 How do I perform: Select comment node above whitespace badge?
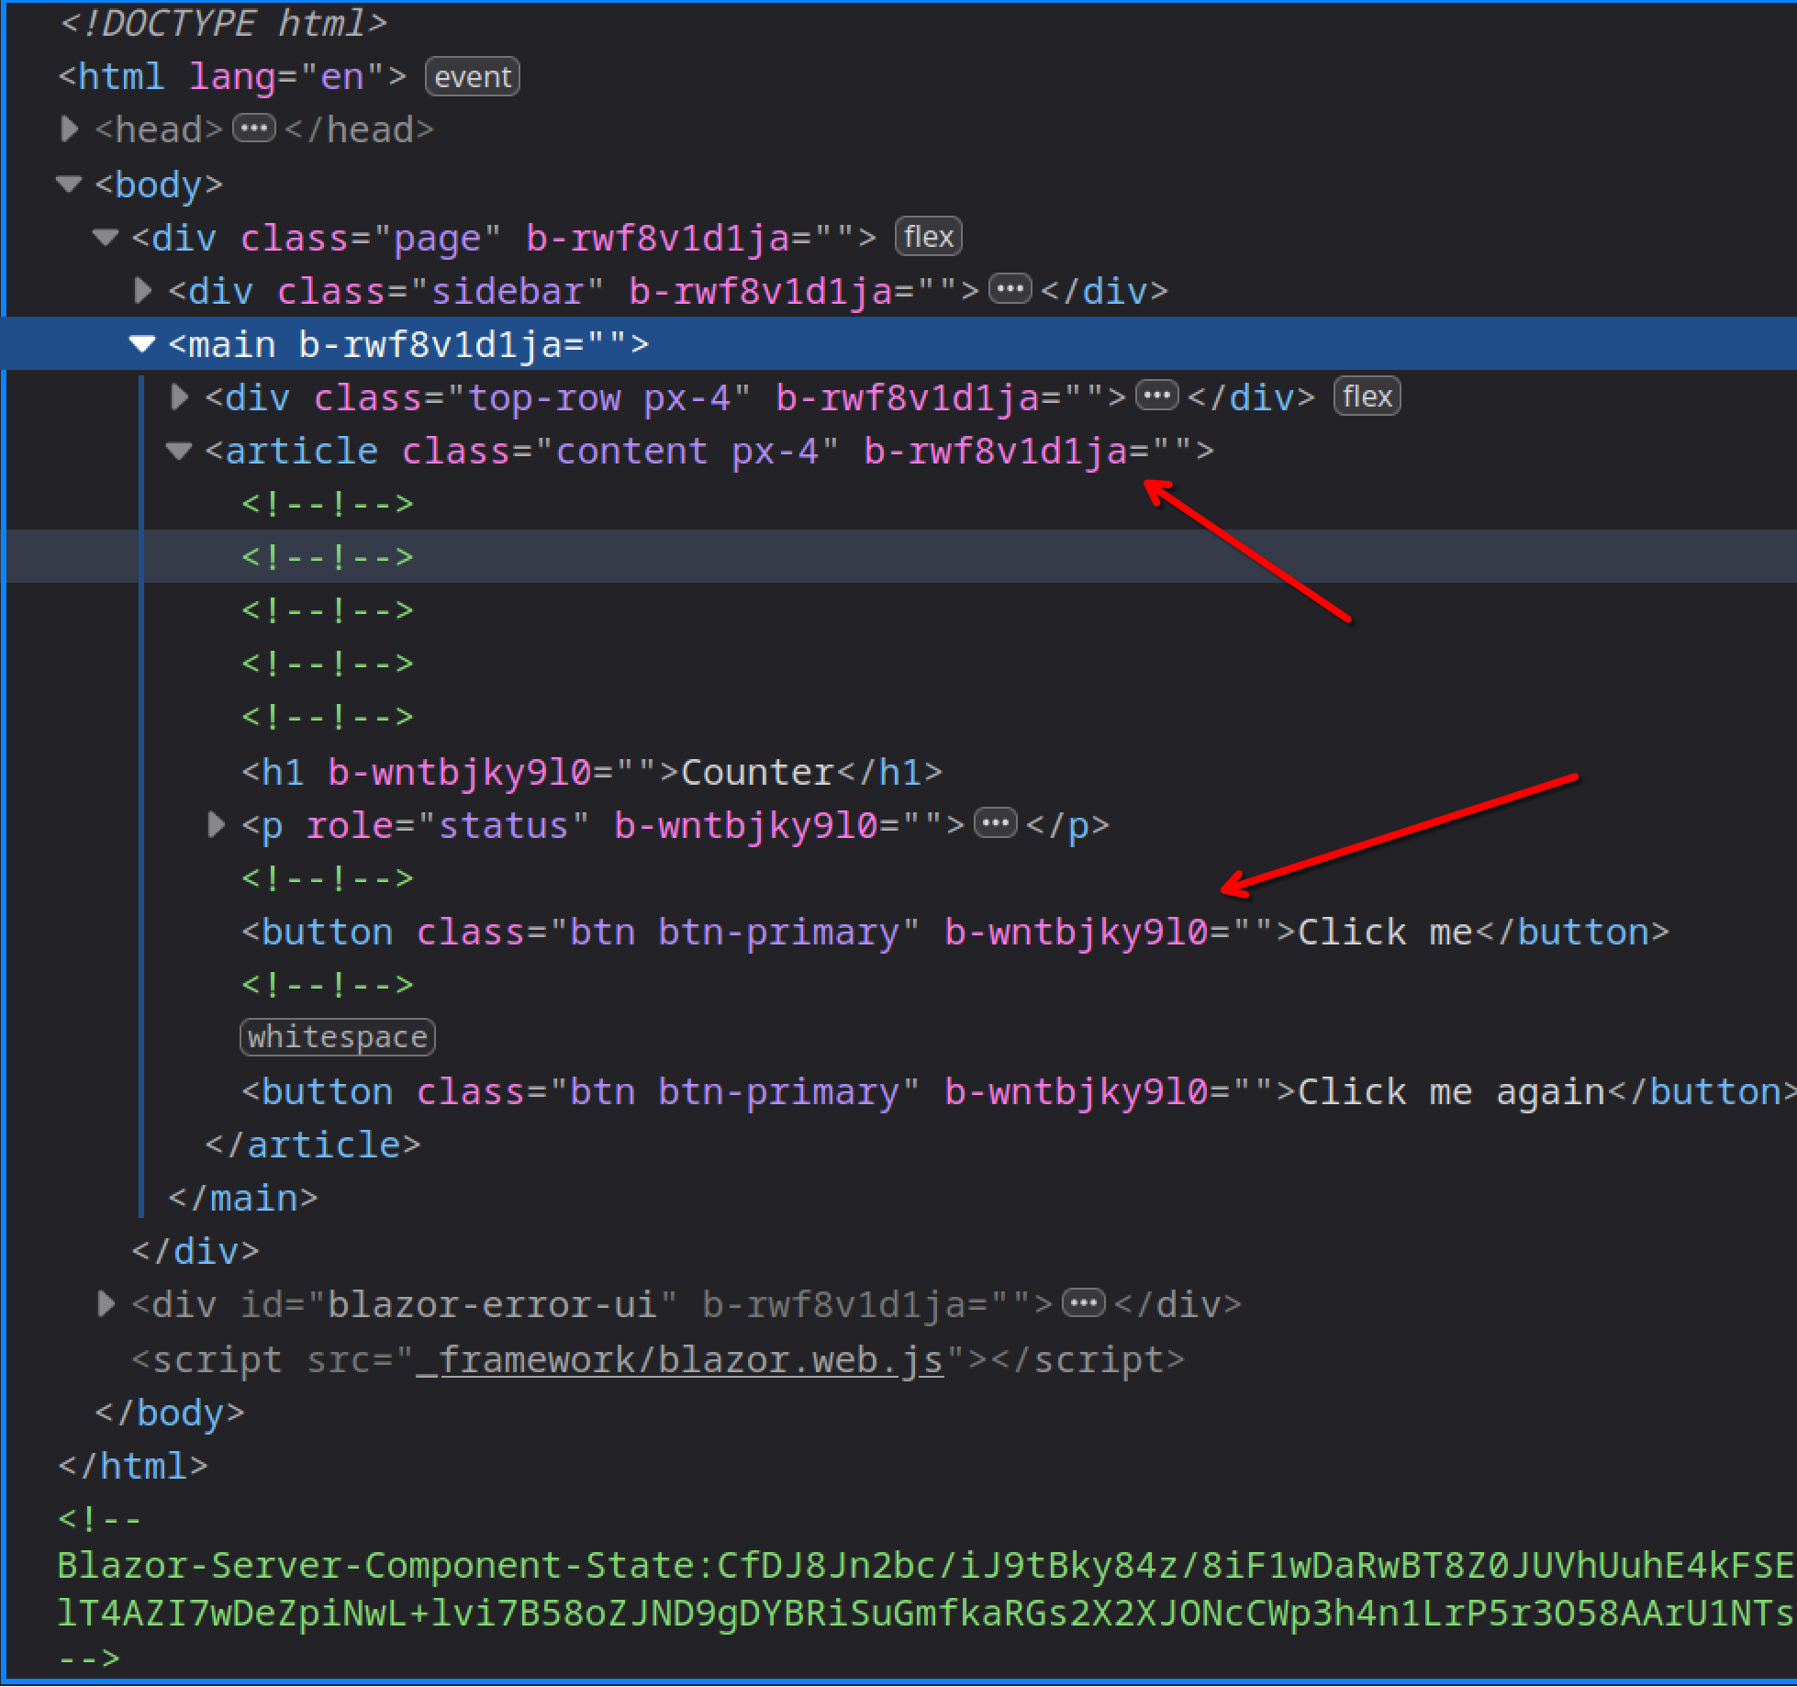click(x=328, y=985)
